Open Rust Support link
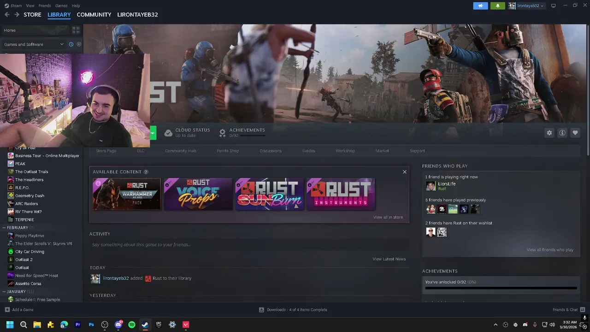Viewport: 590px width, 332px height. point(417,151)
